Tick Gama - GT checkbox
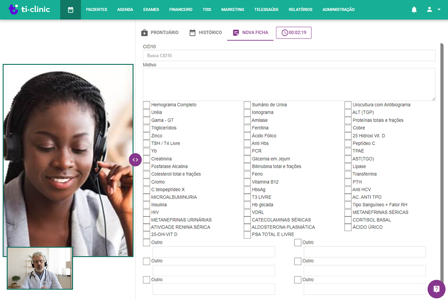This screenshot has height=304, width=448. pyautogui.click(x=146, y=120)
